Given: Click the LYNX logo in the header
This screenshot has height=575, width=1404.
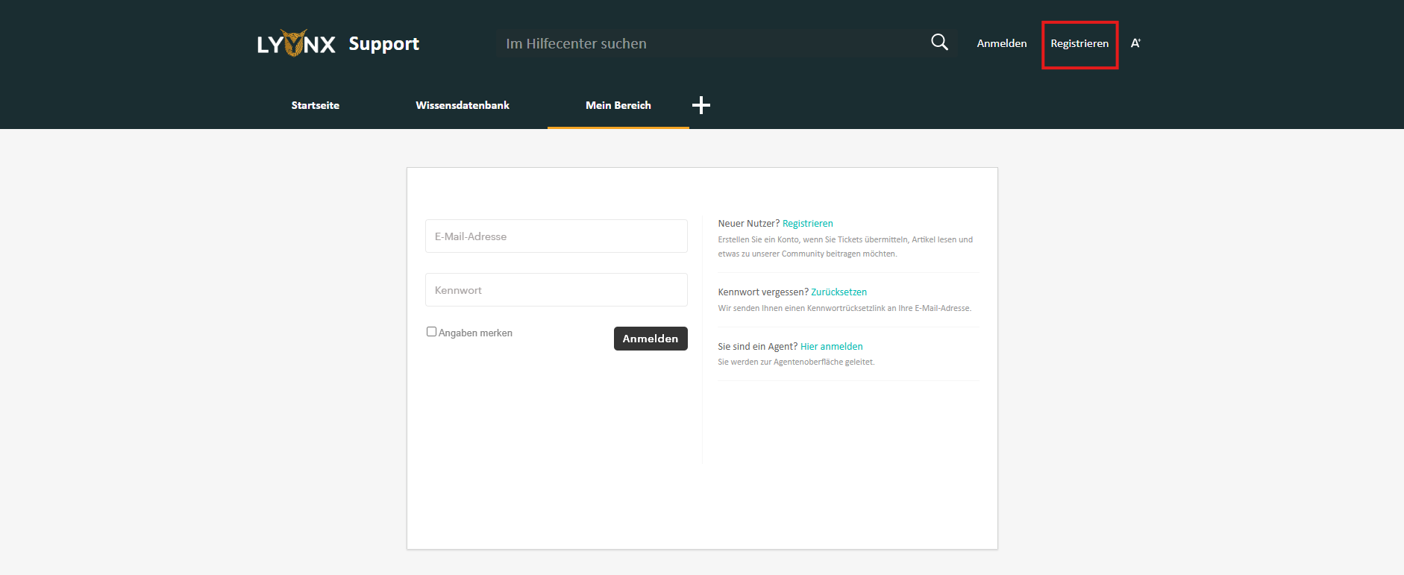Looking at the screenshot, I should click(x=296, y=44).
